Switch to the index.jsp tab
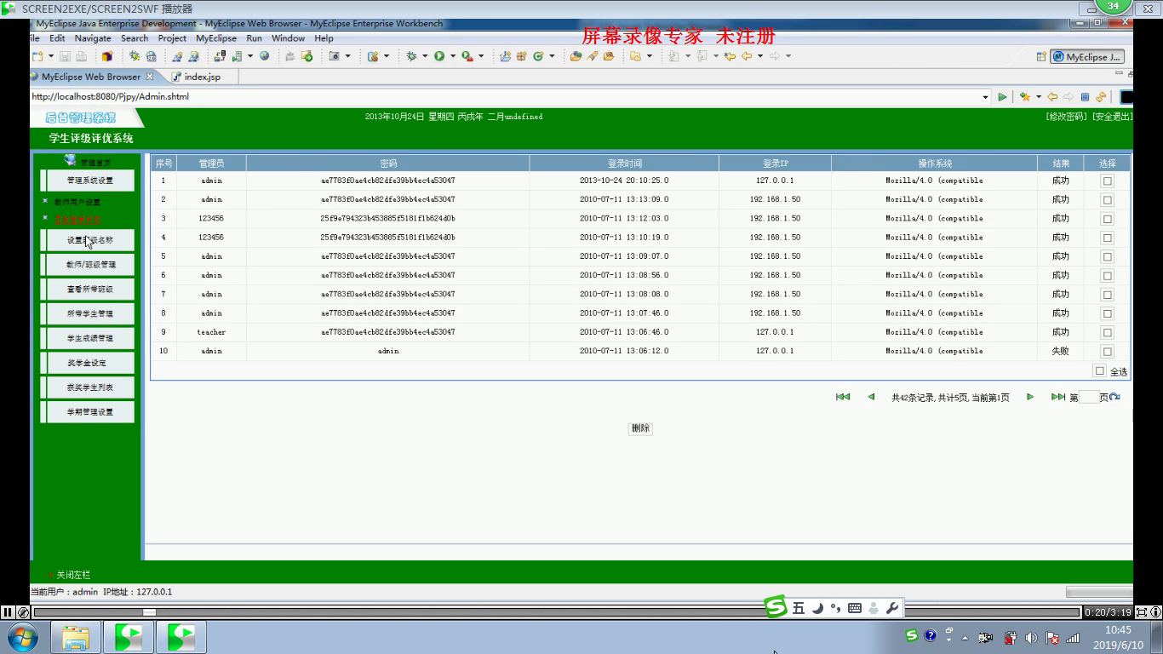This screenshot has width=1163, height=654. coord(202,77)
